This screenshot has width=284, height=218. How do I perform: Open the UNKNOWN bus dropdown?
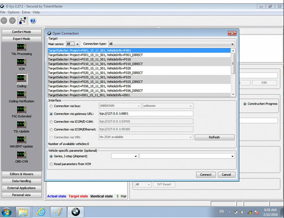point(120,106)
